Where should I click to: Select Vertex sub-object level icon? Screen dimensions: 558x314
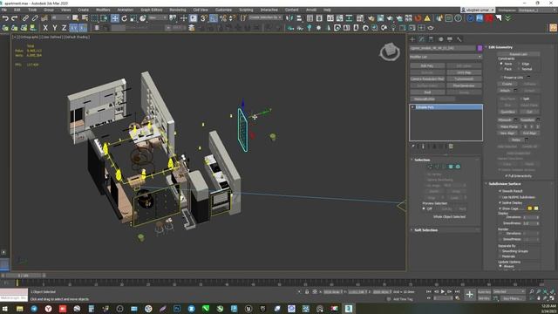pyautogui.click(x=430, y=167)
